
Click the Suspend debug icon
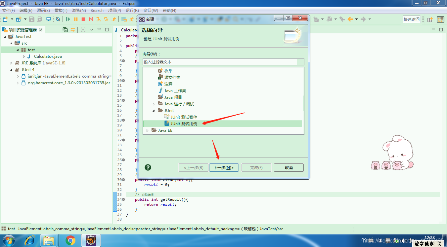click(x=76, y=19)
